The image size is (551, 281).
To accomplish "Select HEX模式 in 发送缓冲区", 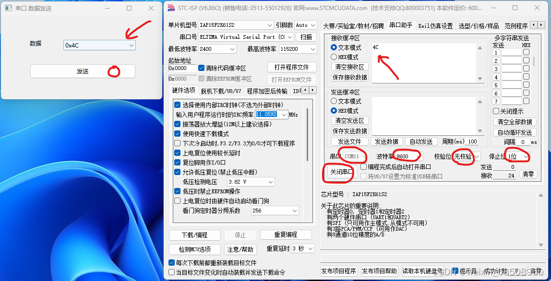I will click(x=334, y=111).
